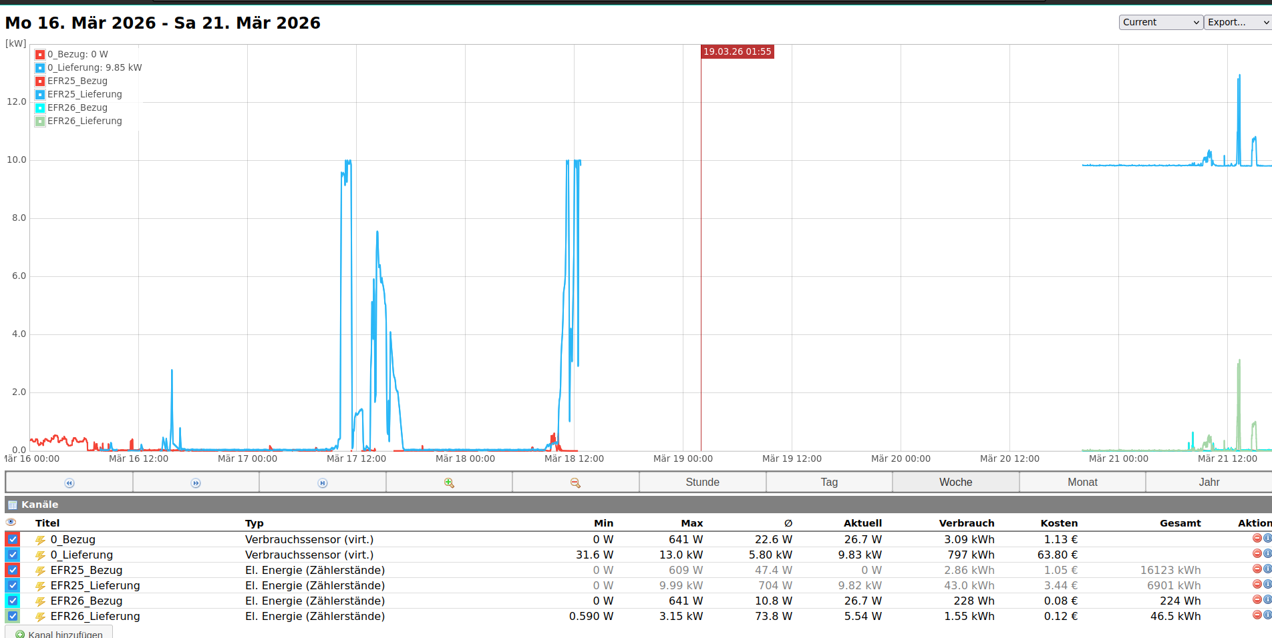
Task: Click the move backward in time button
Action: pos(69,483)
